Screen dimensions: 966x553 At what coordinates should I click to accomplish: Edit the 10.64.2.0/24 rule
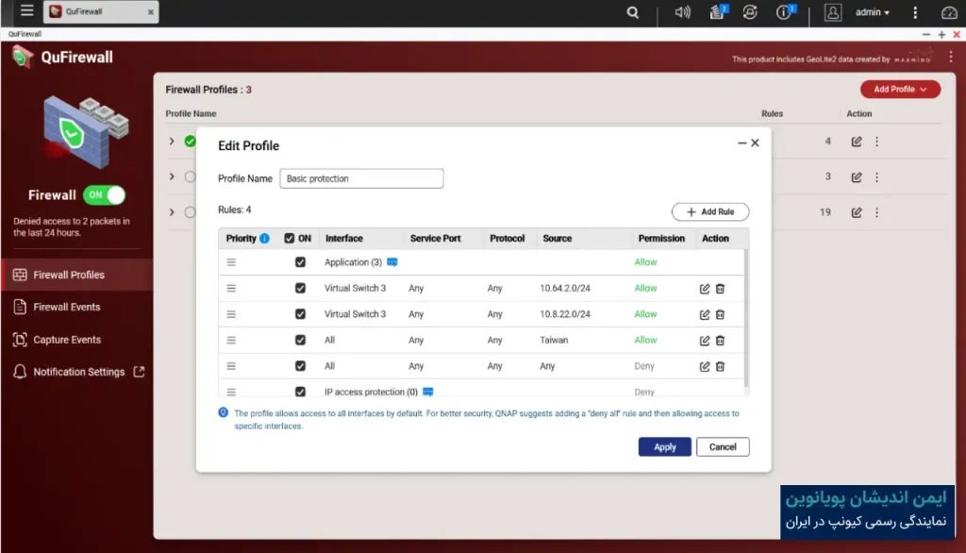[704, 289]
